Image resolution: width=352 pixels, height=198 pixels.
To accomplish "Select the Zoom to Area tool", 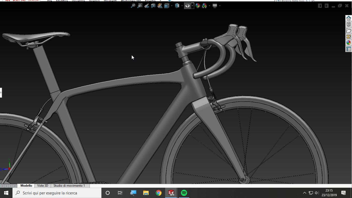I will click(140, 6).
